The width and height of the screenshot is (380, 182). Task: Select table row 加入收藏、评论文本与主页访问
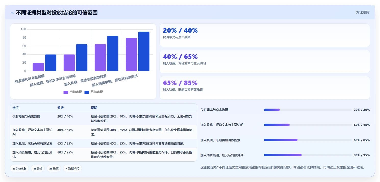click(x=104, y=132)
